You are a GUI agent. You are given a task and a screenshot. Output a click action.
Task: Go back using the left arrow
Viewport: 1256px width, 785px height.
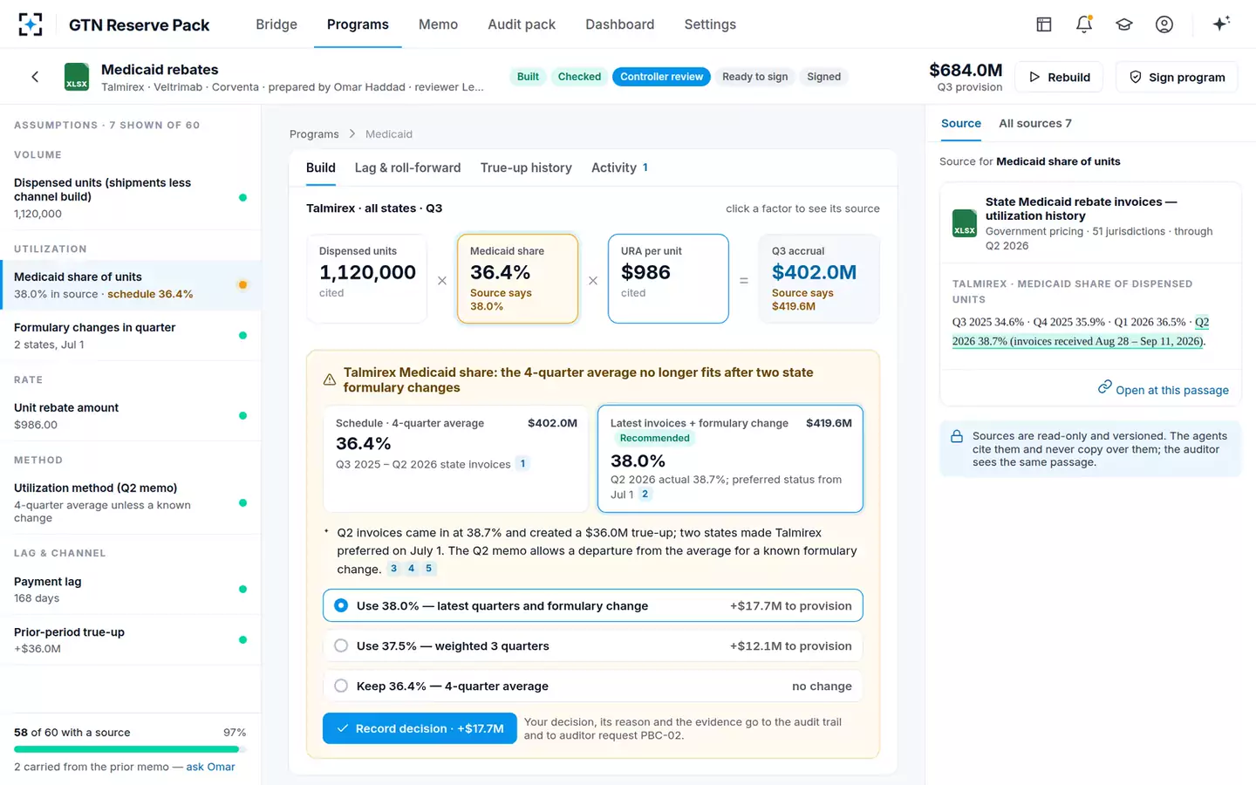35,77
